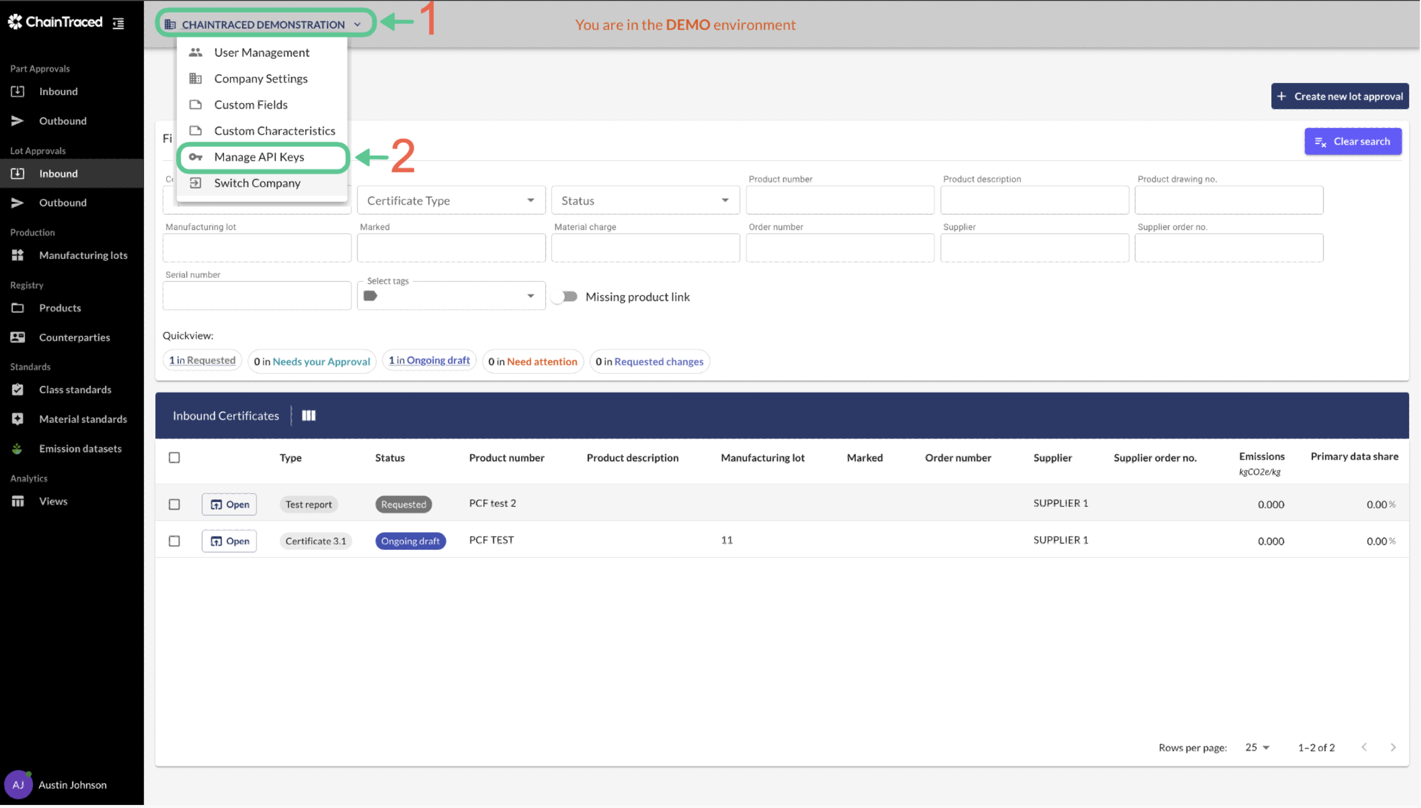This screenshot has height=808, width=1421.
Task: Check the select-all checkbox in the table header
Action: pos(174,458)
